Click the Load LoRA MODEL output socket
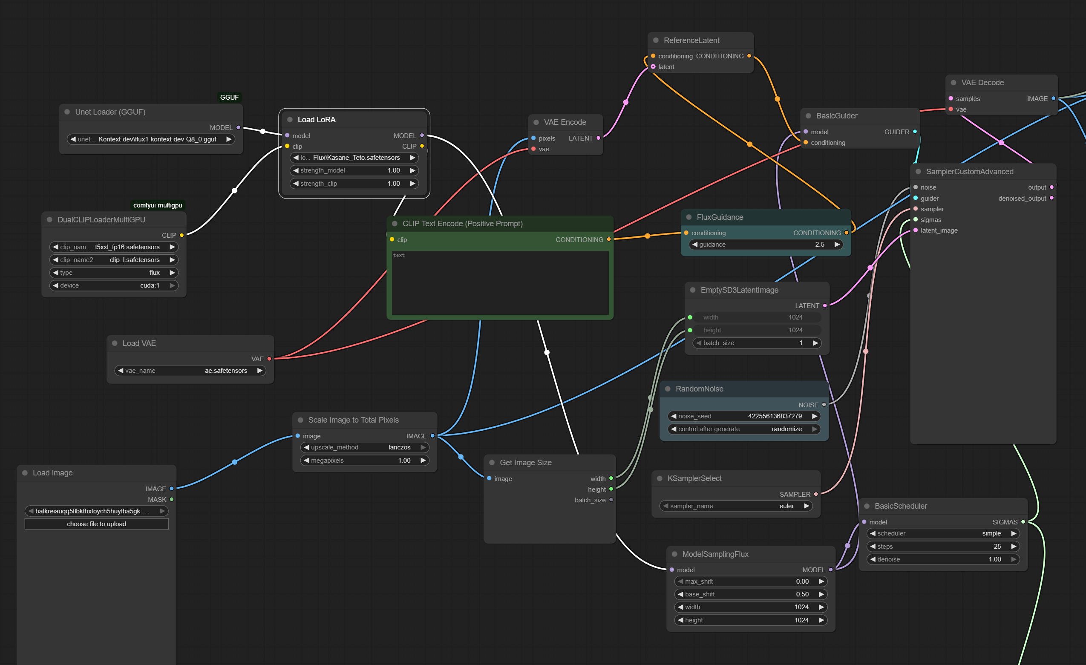Viewport: 1086px width, 665px height. tap(422, 135)
